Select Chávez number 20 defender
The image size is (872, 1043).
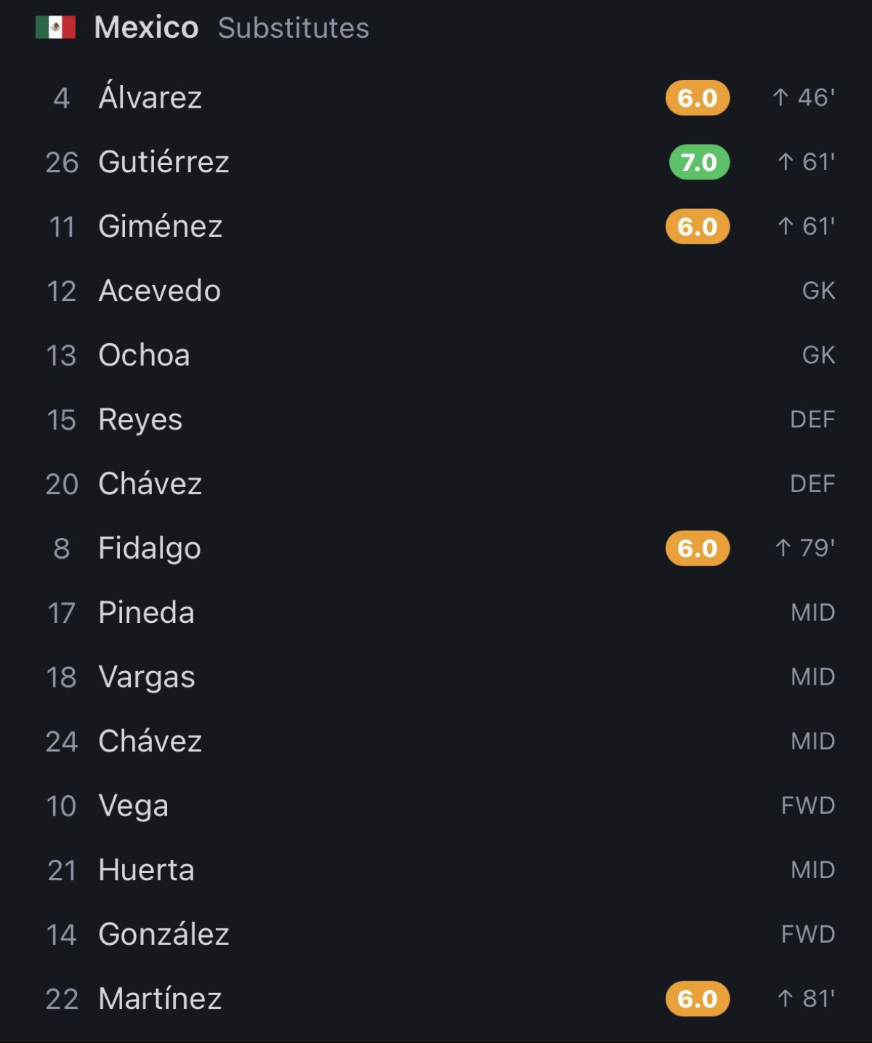pos(436,484)
